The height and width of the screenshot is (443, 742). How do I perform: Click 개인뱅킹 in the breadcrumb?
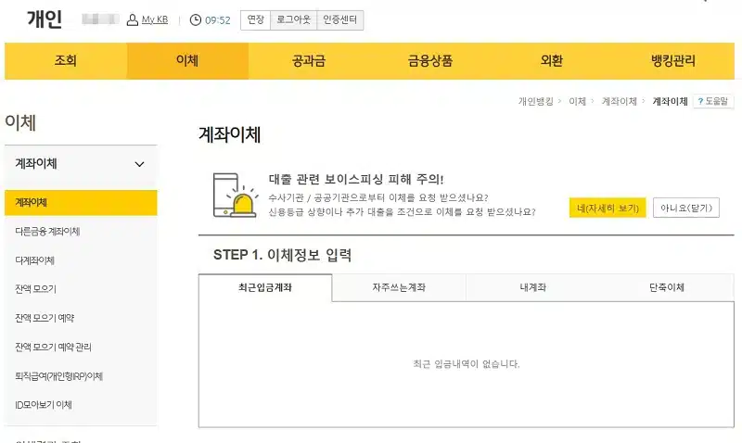(536, 101)
